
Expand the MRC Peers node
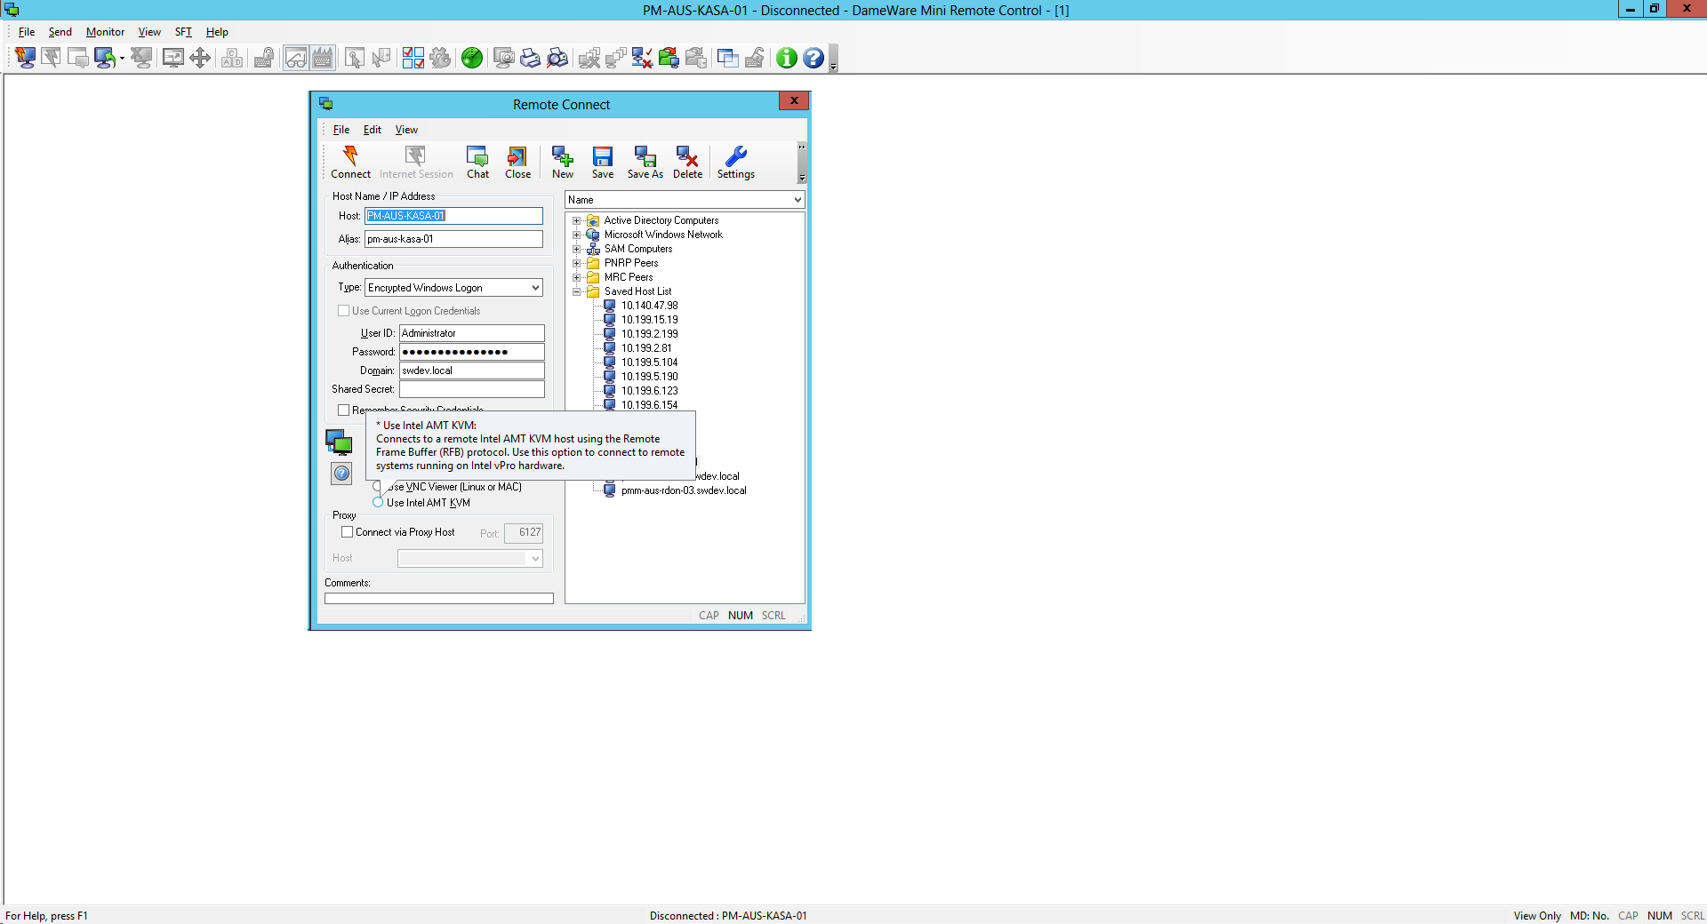pyautogui.click(x=576, y=277)
